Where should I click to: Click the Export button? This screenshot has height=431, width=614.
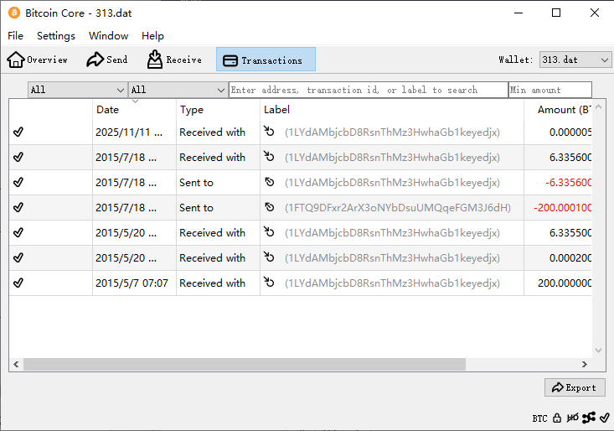(575, 387)
